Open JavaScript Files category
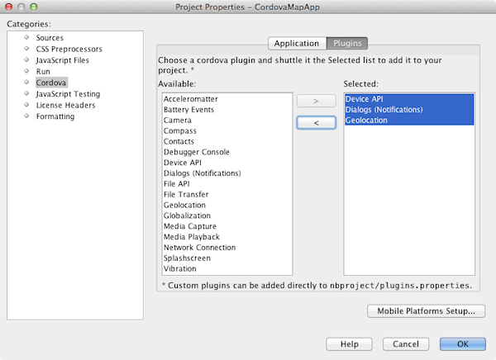 pyautogui.click(x=63, y=60)
